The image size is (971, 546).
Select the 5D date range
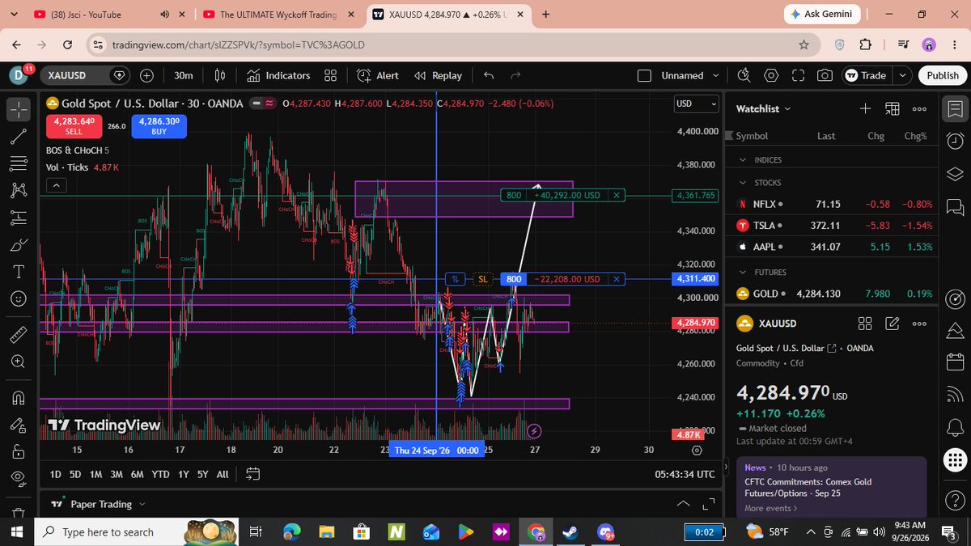click(x=75, y=474)
